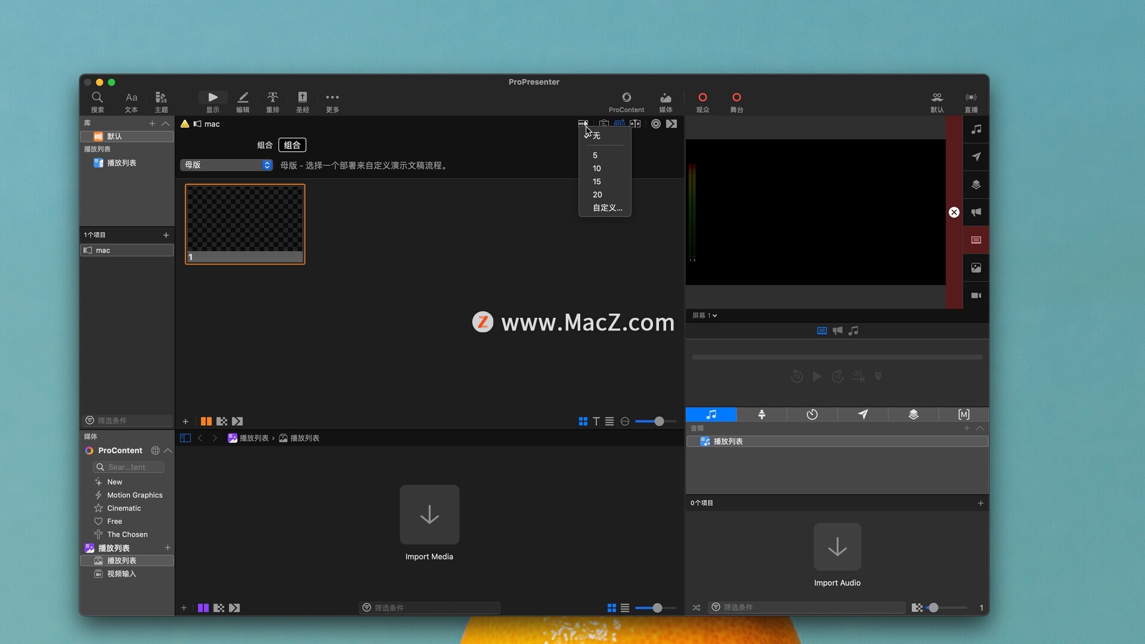Open the themes (主题) toolbar tool
This screenshot has width=1145, height=644.
pos(161,101)
